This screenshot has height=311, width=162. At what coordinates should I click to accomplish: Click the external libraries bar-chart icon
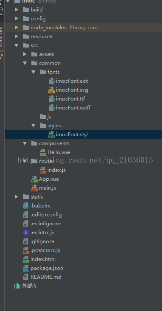click(x=17, y=286)
